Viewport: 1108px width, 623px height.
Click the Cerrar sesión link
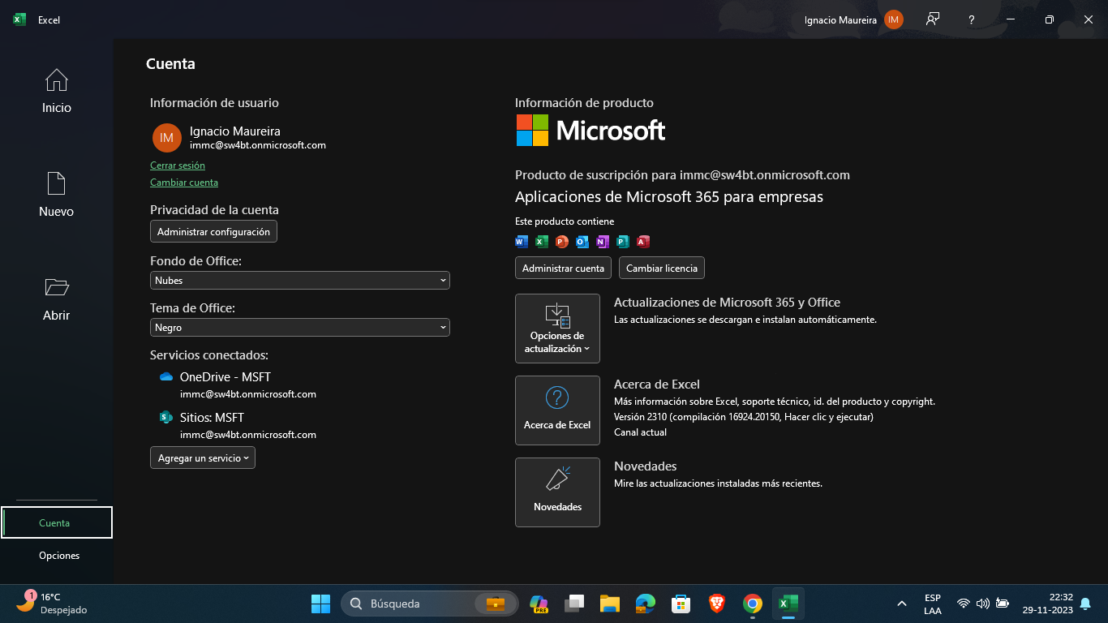coord(178,165)
